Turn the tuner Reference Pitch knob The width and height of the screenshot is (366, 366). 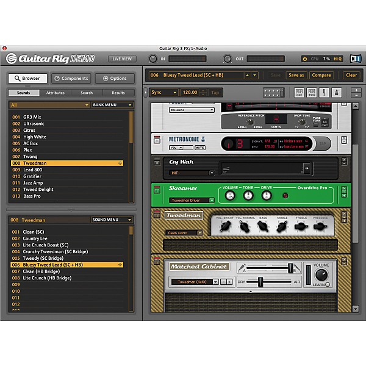pos(250,121)
